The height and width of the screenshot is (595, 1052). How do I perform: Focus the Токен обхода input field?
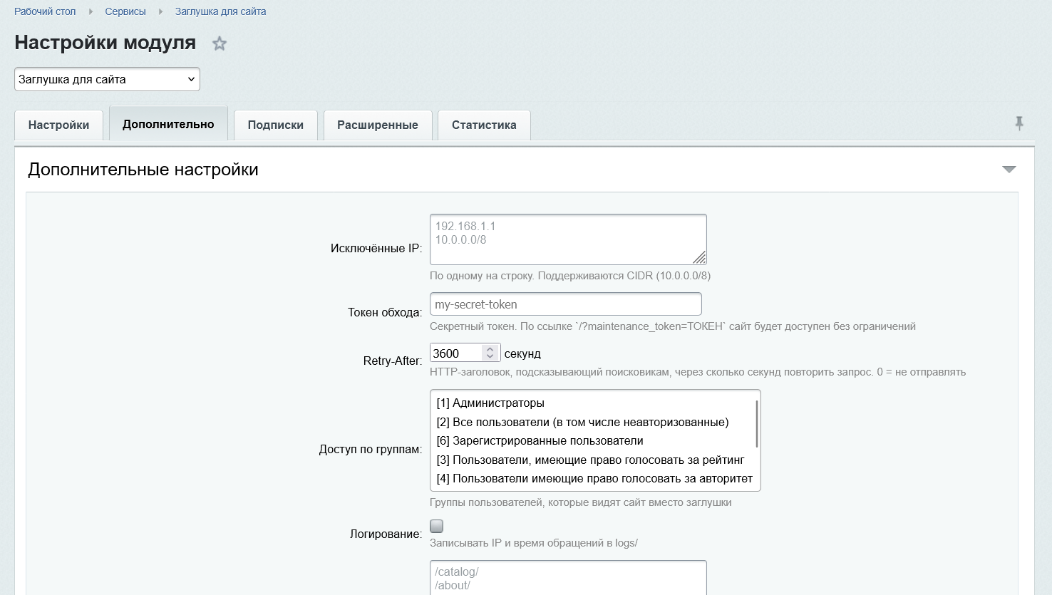pyautogui.click(x=566, y=304)
